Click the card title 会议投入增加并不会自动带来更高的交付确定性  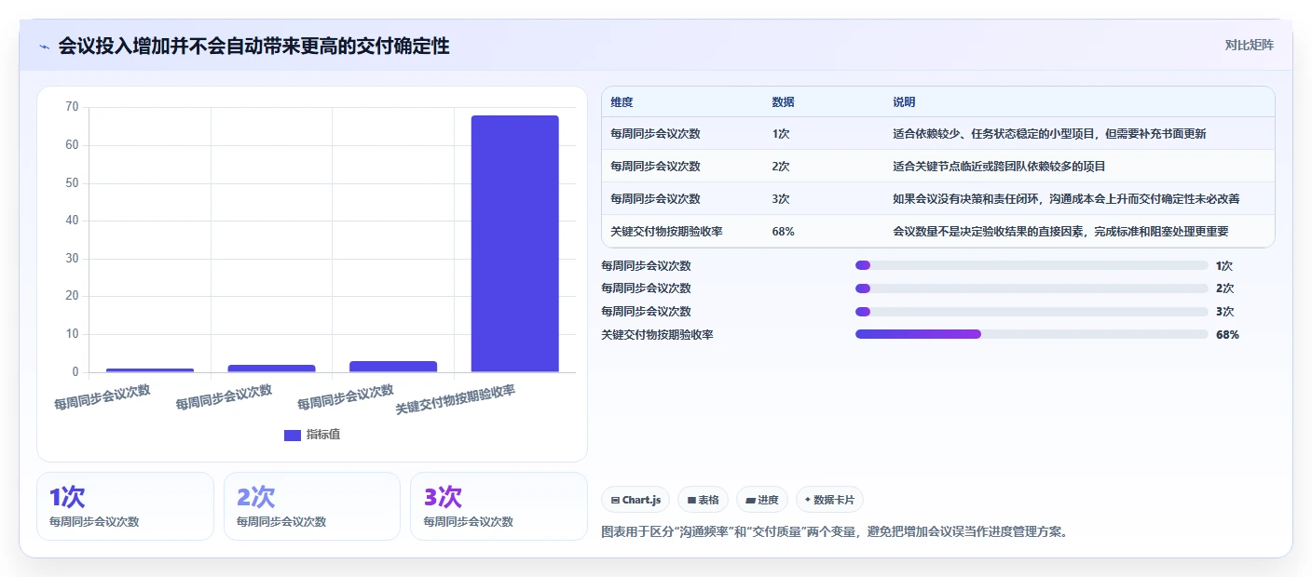point(253,46)
